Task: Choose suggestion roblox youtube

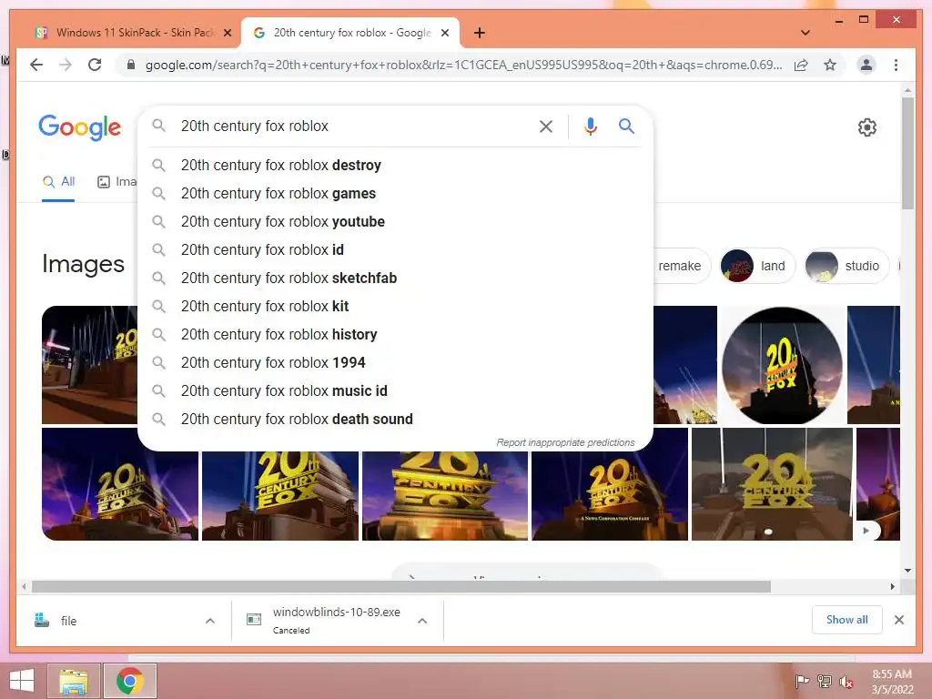Action: pyautogui.click(x=395, y=222)
